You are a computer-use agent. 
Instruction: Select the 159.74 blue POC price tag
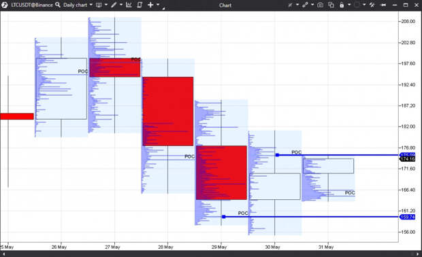tap(408, 217)
